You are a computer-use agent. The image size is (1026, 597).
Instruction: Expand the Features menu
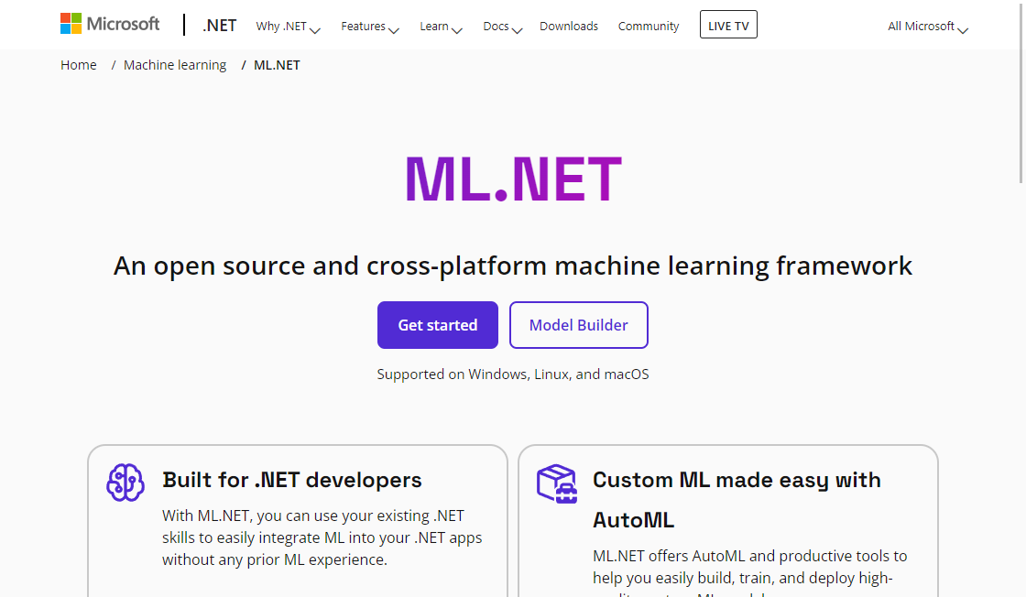click(369, 27)
